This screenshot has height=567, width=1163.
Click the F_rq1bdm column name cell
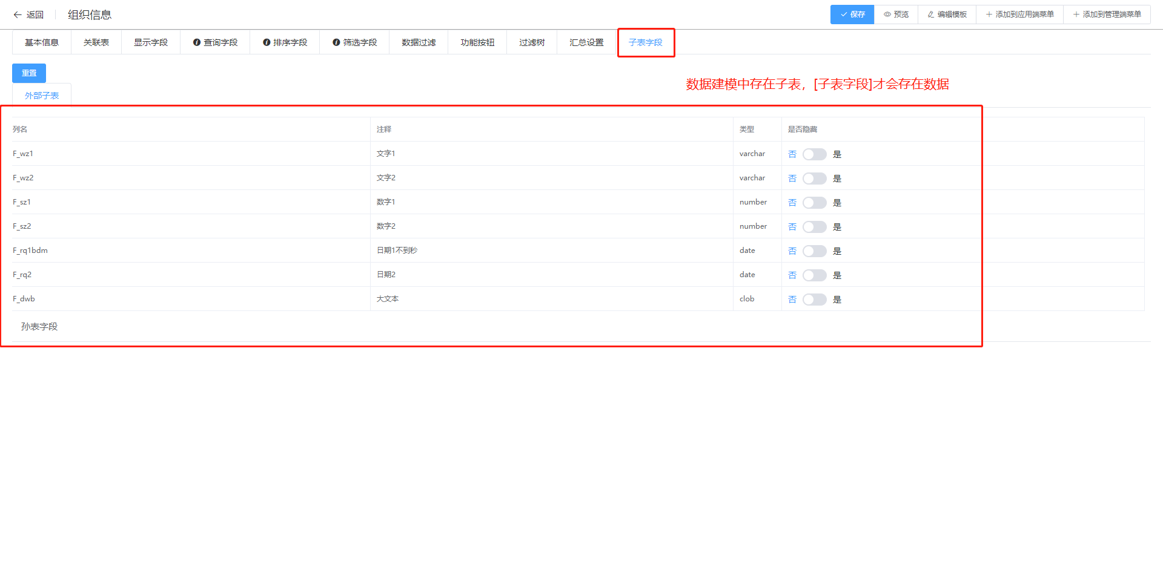(30, 251)
